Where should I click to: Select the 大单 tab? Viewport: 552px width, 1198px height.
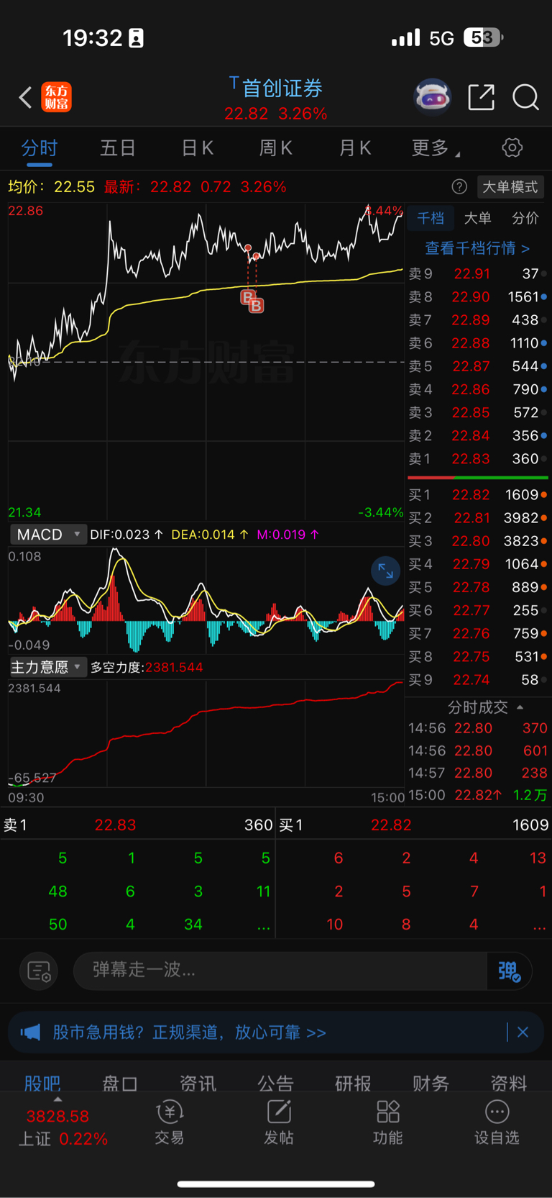pos(478,218)
